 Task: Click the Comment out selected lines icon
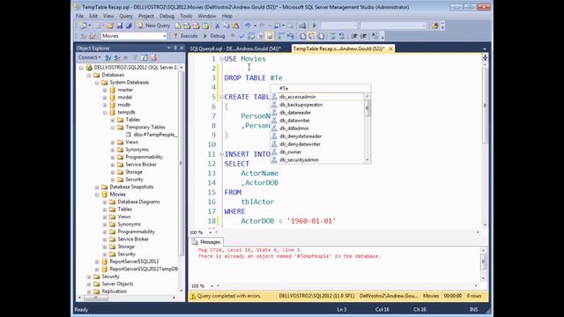pyautogui.click(x=333, y=36)
